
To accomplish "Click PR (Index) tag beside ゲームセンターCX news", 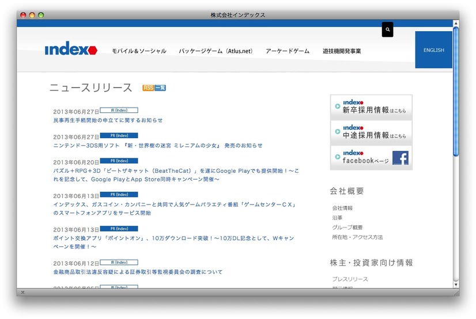I will pos(119,195).
